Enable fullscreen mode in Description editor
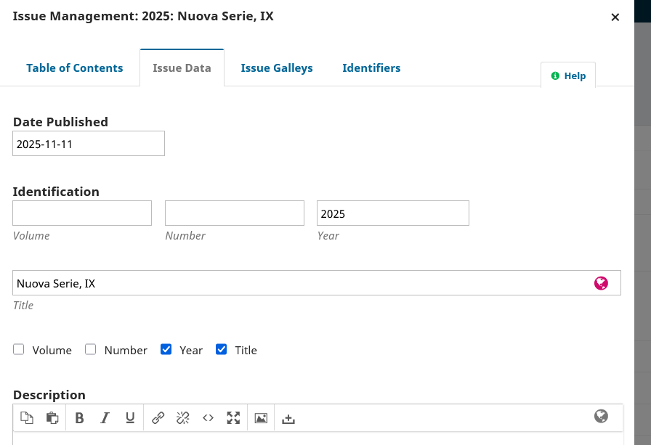 tap(233, 417)
